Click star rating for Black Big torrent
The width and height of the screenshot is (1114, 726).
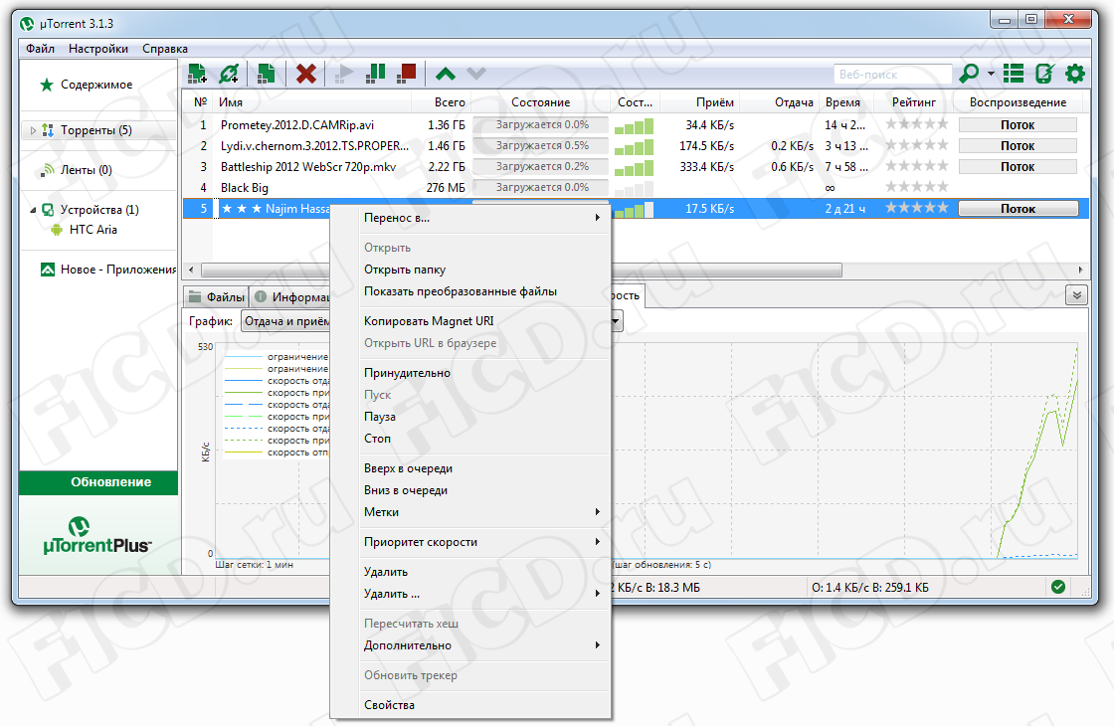pos(916,187)
